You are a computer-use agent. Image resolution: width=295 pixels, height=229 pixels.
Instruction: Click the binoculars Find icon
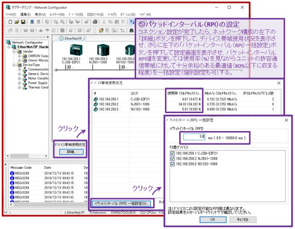[131, 30]
